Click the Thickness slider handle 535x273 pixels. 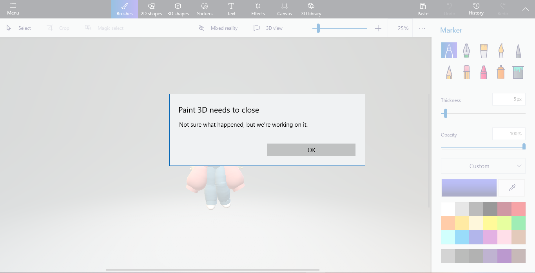click(x=445, y=114)
